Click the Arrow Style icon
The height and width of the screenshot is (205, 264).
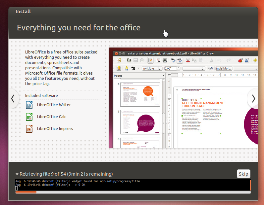pos(133,68)
